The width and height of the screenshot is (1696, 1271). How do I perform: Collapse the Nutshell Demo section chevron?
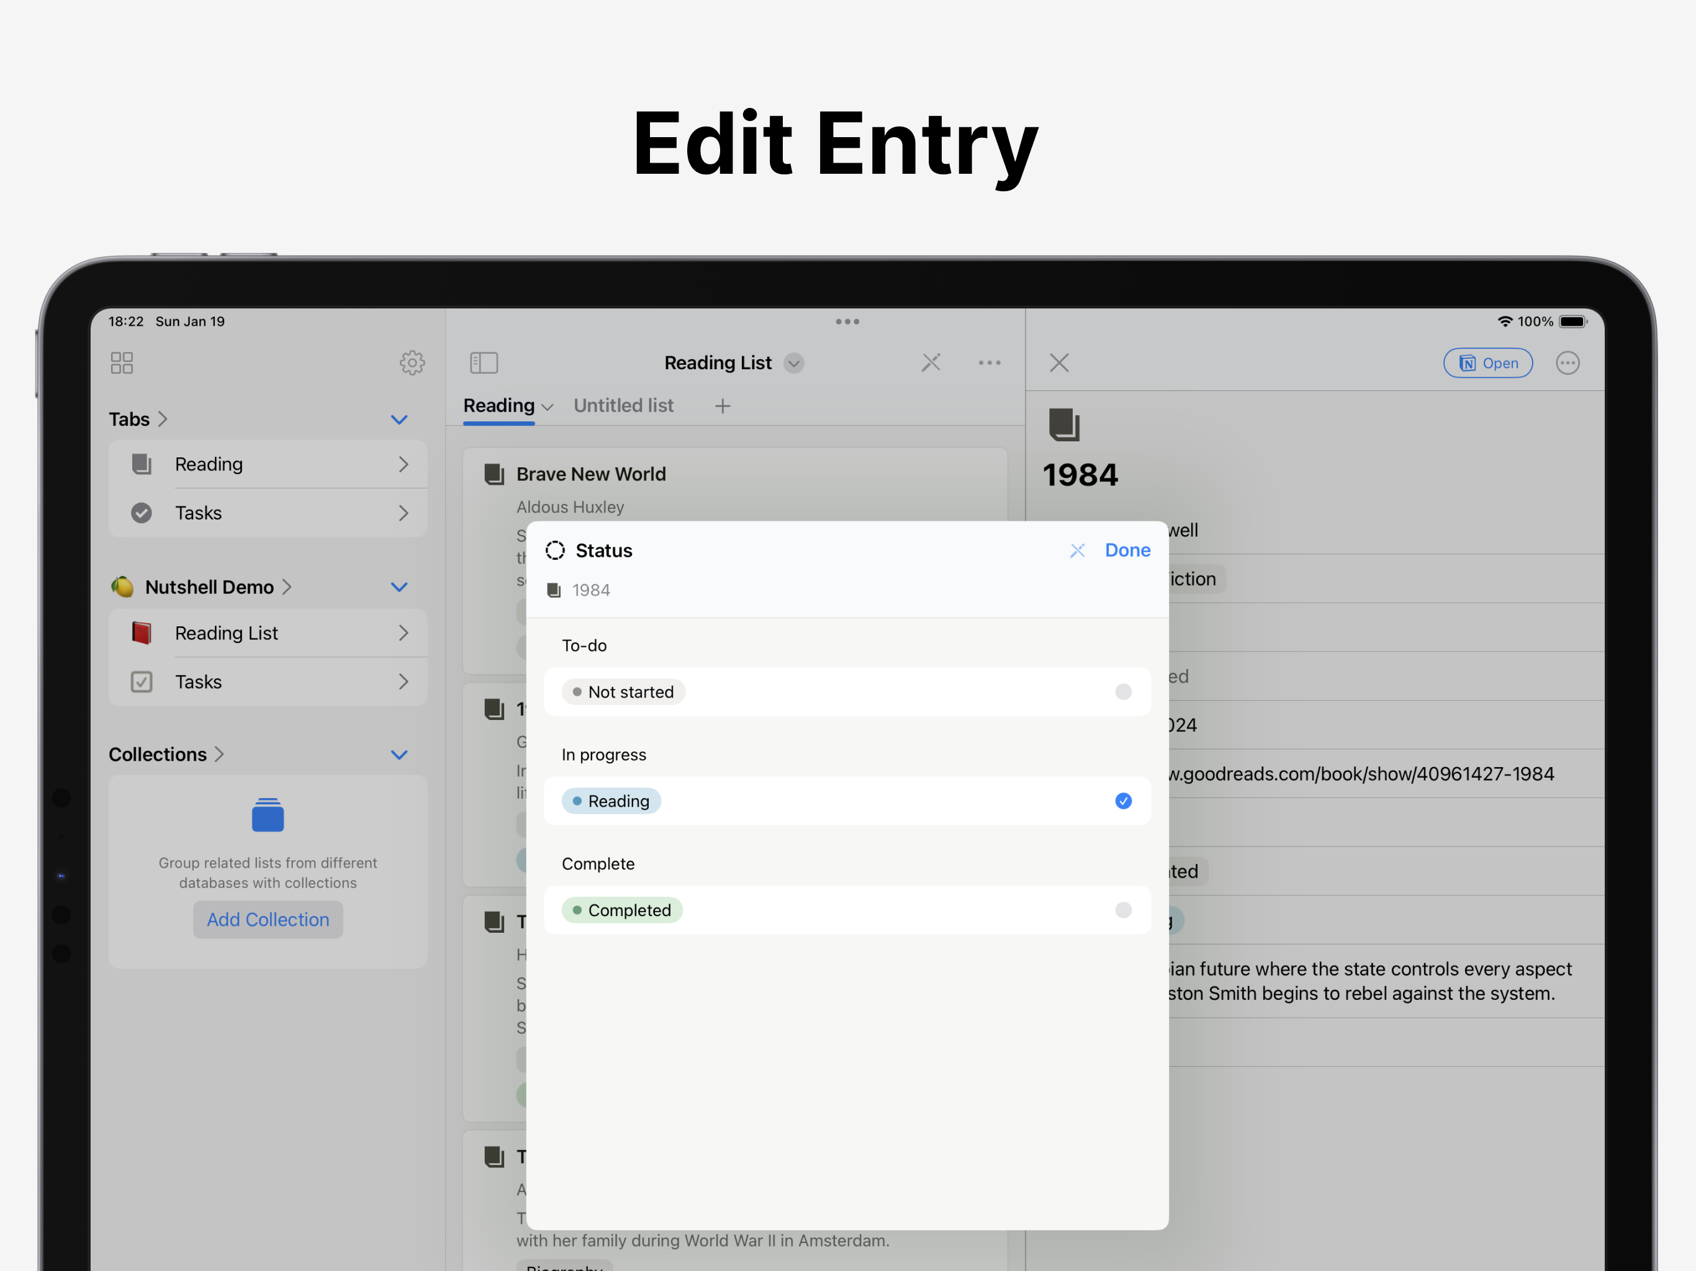tap(399, 587)
